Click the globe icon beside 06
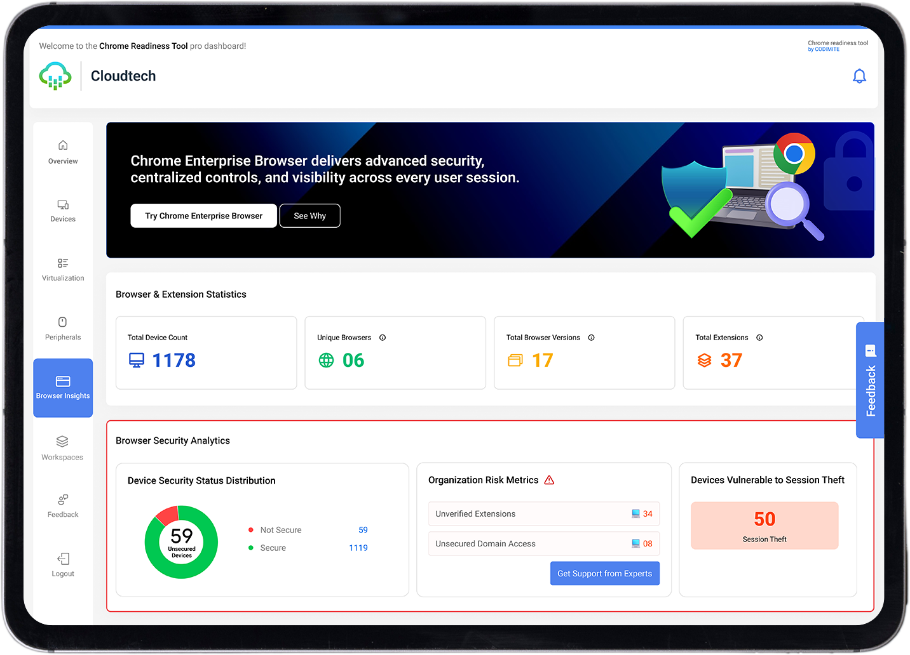Image resolution: width=910 pixels, height=655 pixels. point(326,361)
